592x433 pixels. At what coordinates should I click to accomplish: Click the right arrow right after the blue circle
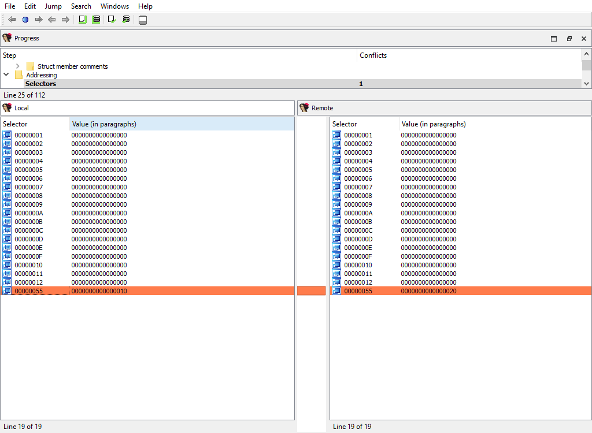tap(39, 20)
